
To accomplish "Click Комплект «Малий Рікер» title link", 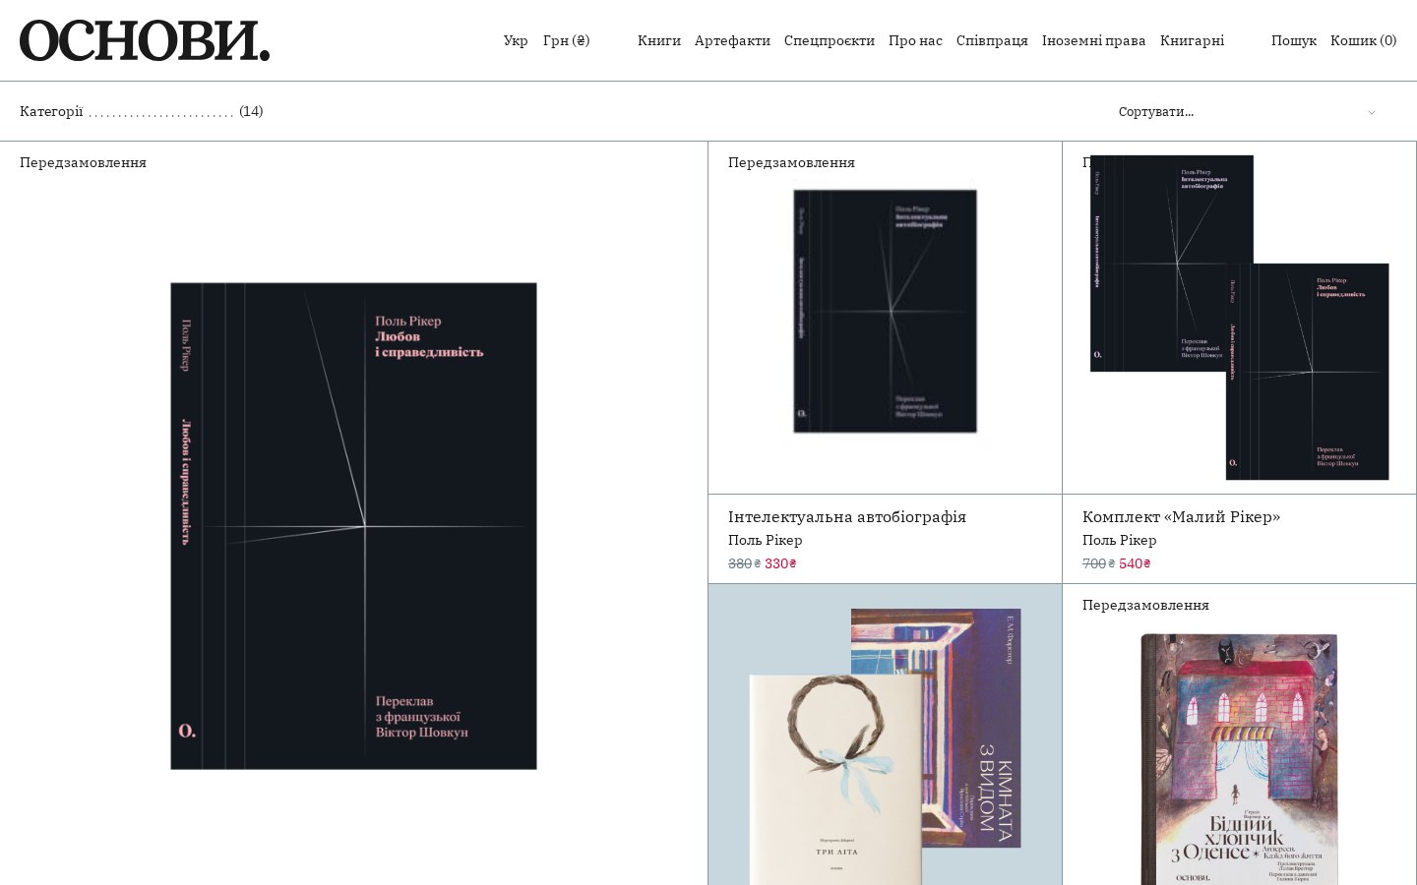I will pos(1181,517).
